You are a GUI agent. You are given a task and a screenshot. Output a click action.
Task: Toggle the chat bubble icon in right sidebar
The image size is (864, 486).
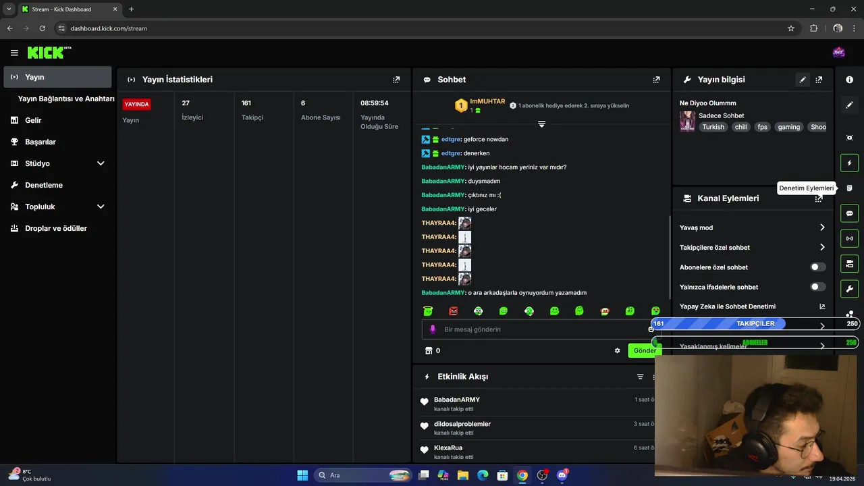[x=850, y=213]
